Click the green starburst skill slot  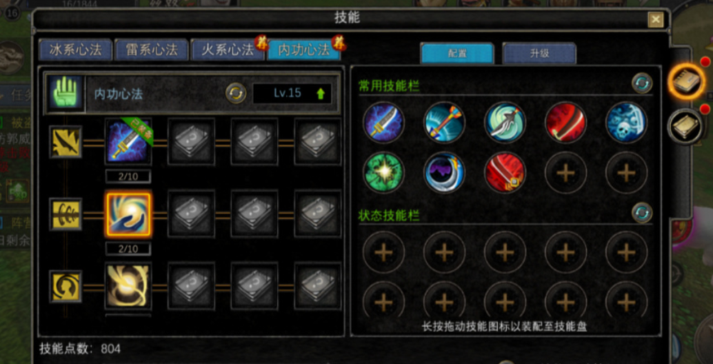[383, 172]
